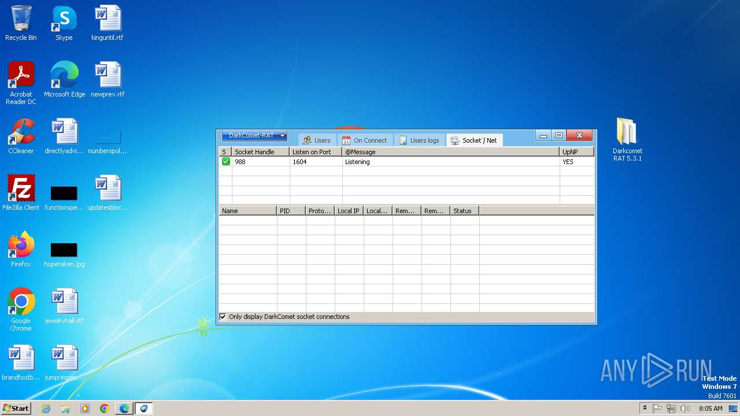The image size is (740, 416).
Task: Open the Action Center flag icon
Action: click(x=657, y=408)
